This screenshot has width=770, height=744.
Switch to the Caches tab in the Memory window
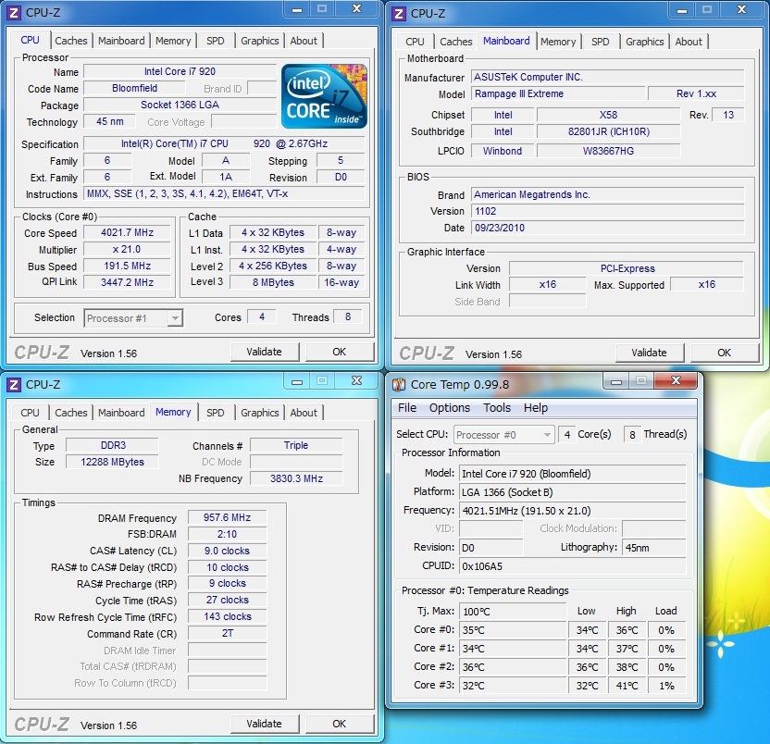[x=71, y=413]
